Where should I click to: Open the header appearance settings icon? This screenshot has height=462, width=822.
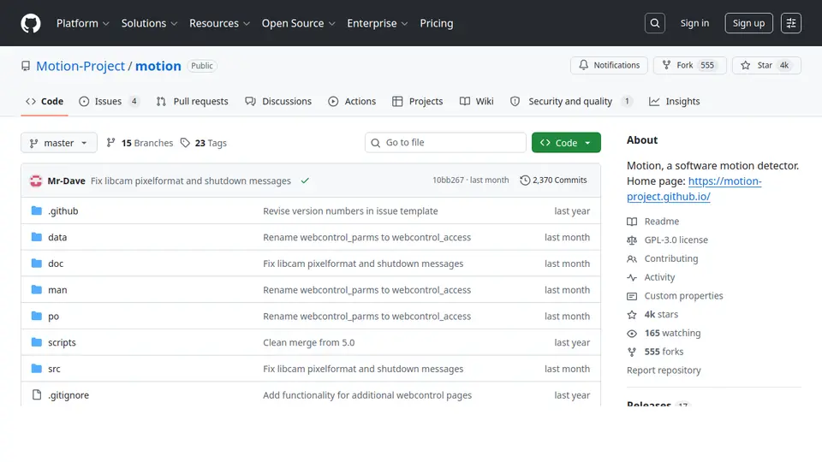[x=791, y=23]
